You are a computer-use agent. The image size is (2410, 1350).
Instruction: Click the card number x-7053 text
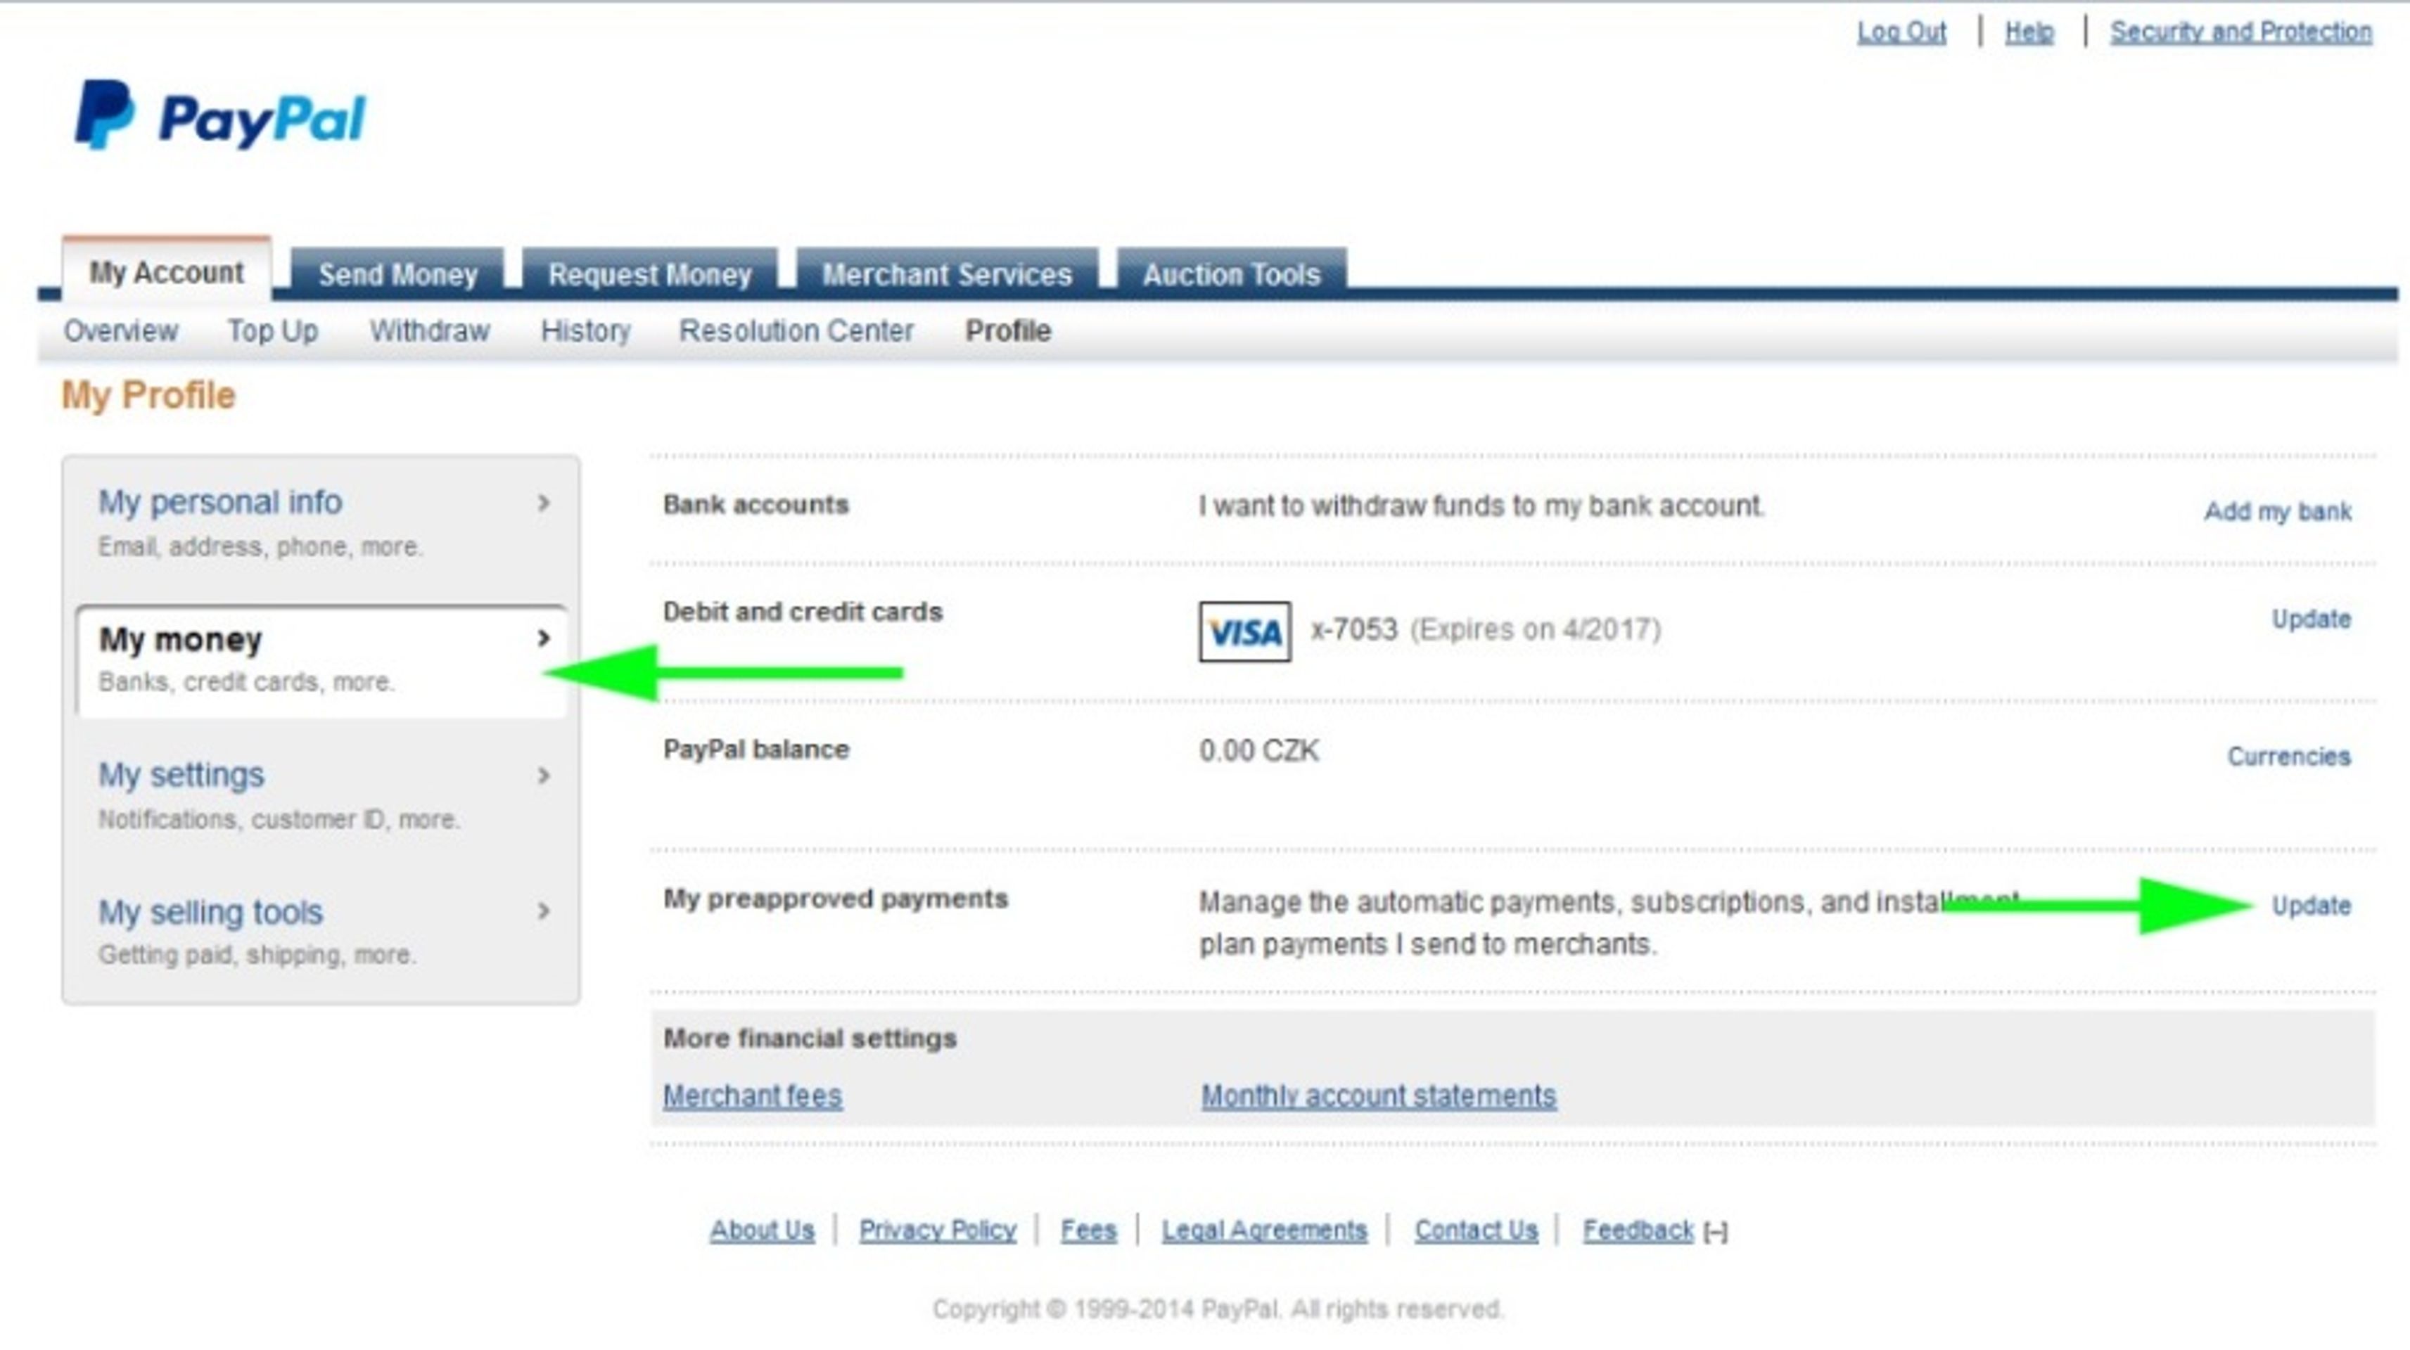1353,630
